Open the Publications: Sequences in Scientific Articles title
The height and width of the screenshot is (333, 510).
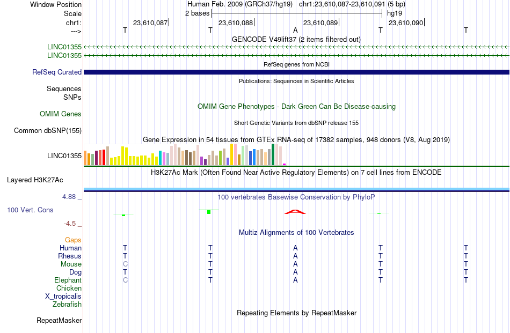point(296,81)
